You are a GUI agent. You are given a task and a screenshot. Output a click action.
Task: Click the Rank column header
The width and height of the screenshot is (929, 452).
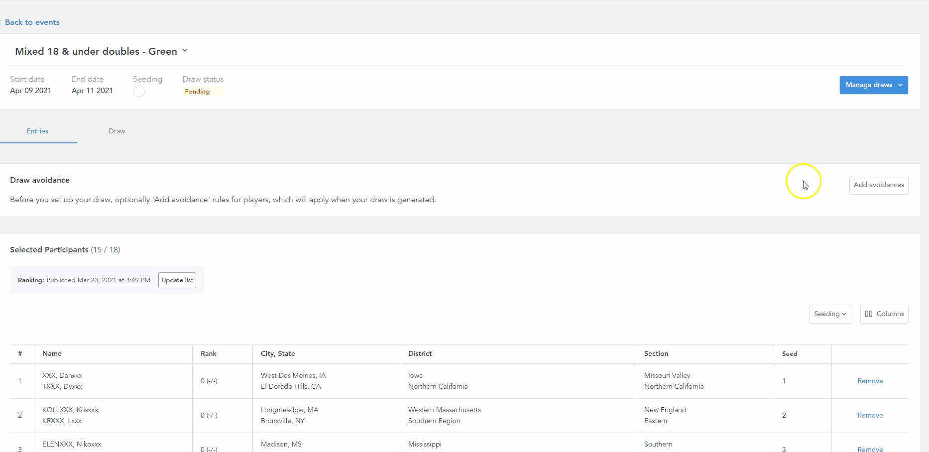(208, 354)
